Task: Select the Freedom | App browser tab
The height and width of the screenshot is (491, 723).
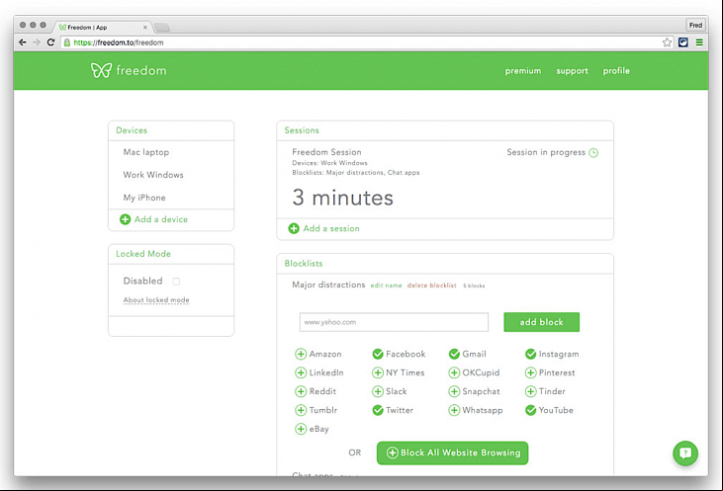Action: point(102,28)
